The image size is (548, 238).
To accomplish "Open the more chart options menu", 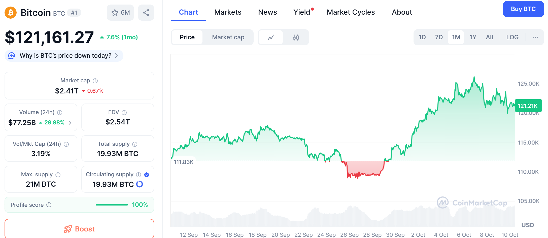I will (x=535, y=37).
